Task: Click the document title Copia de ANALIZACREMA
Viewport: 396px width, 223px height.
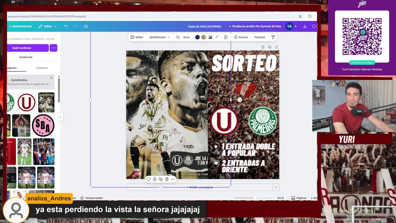Action: pos(204,26)
